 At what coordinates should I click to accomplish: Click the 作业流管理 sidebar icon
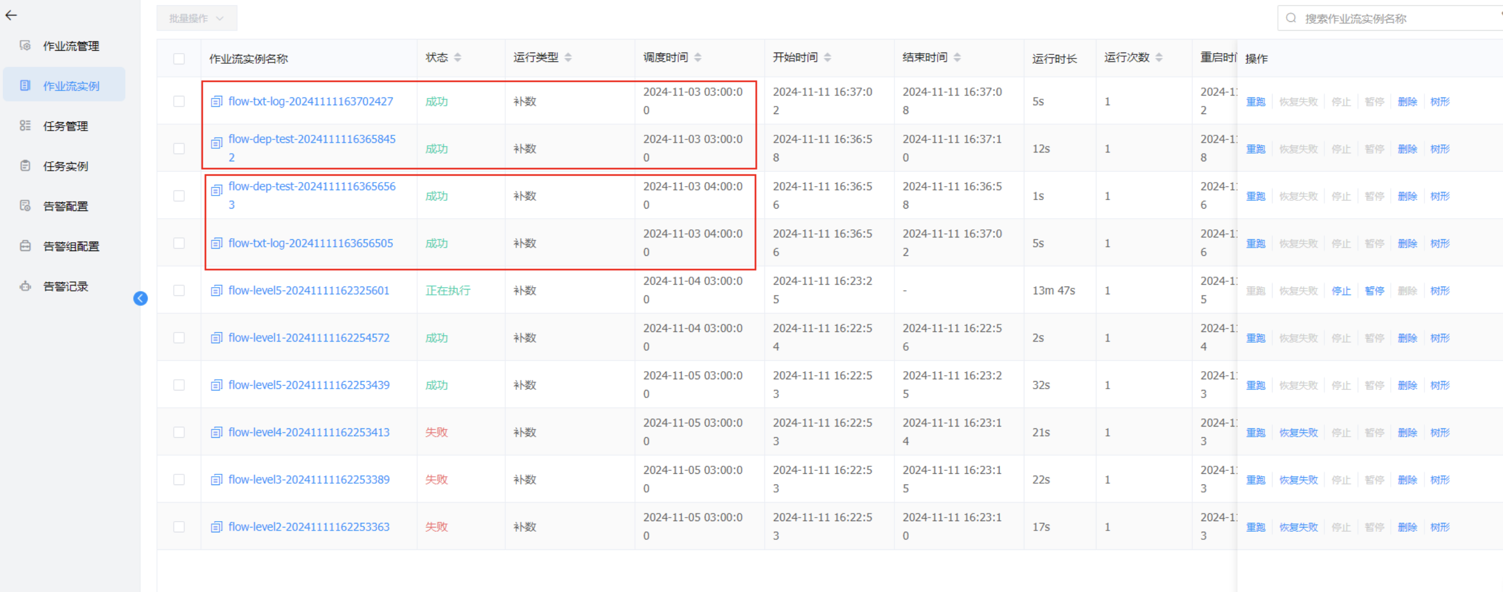[x=25, y=45]
